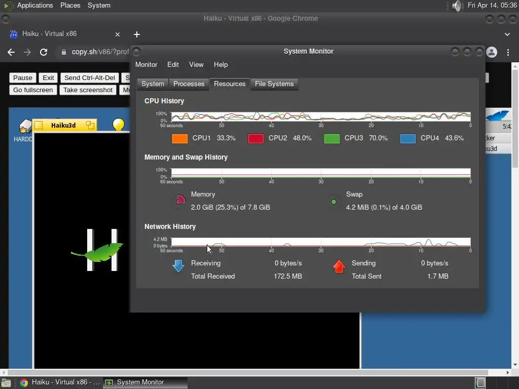Click the Memory pie color icon
Viewport: 519px width, 389px height.
[x=180, y=200]
